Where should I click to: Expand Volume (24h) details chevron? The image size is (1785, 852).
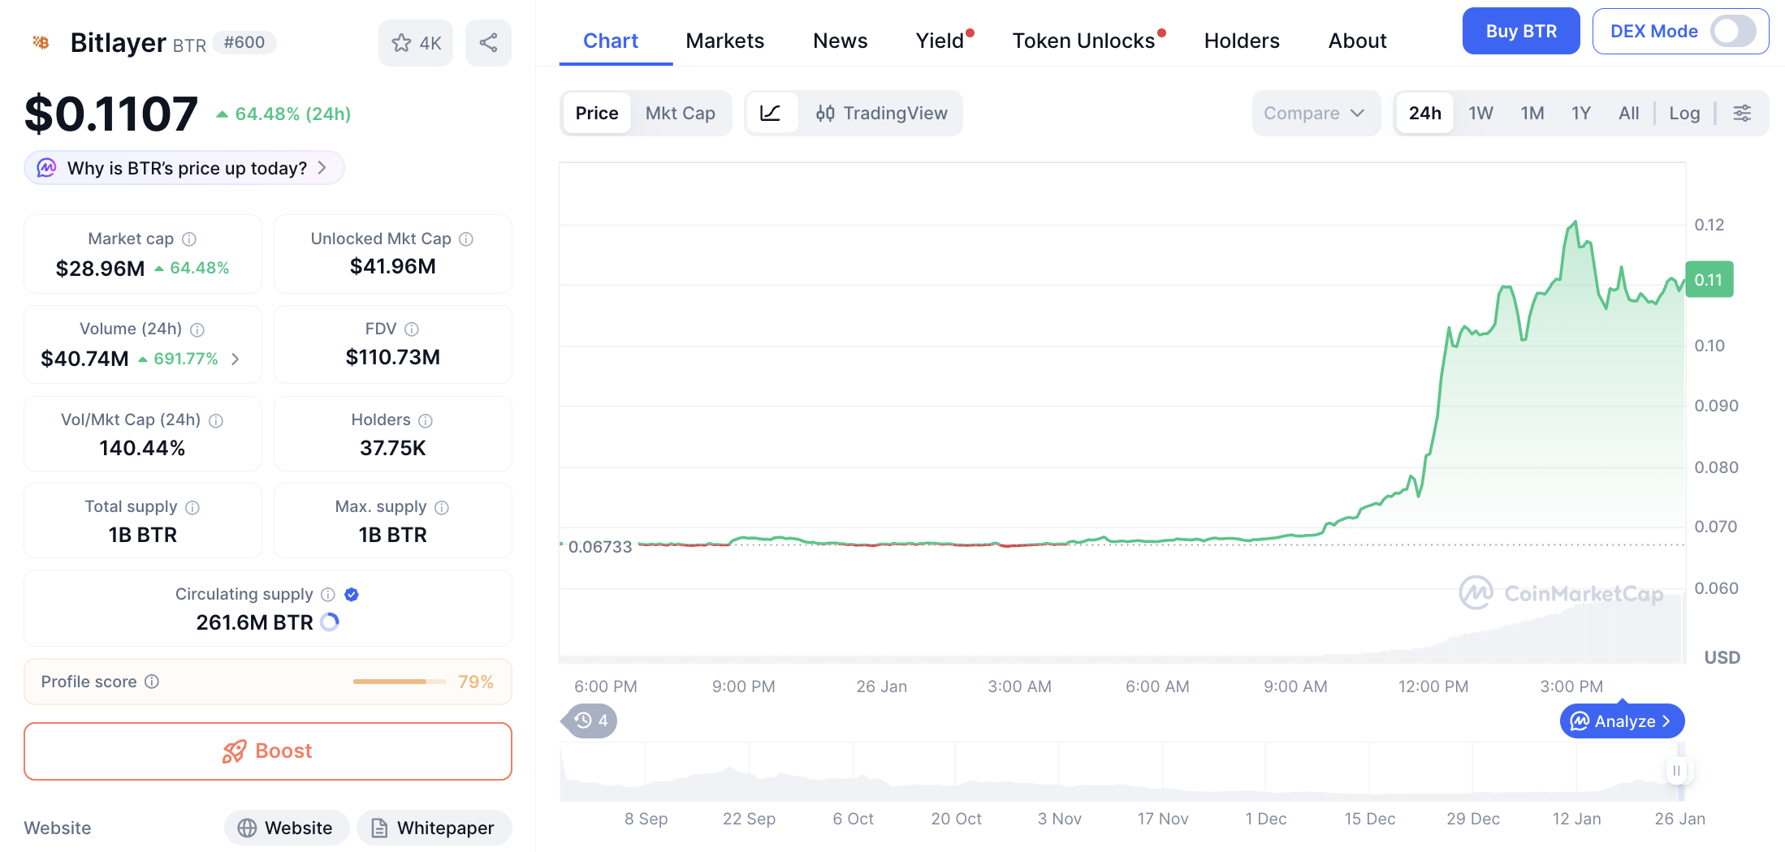click(x=236, y=359)
